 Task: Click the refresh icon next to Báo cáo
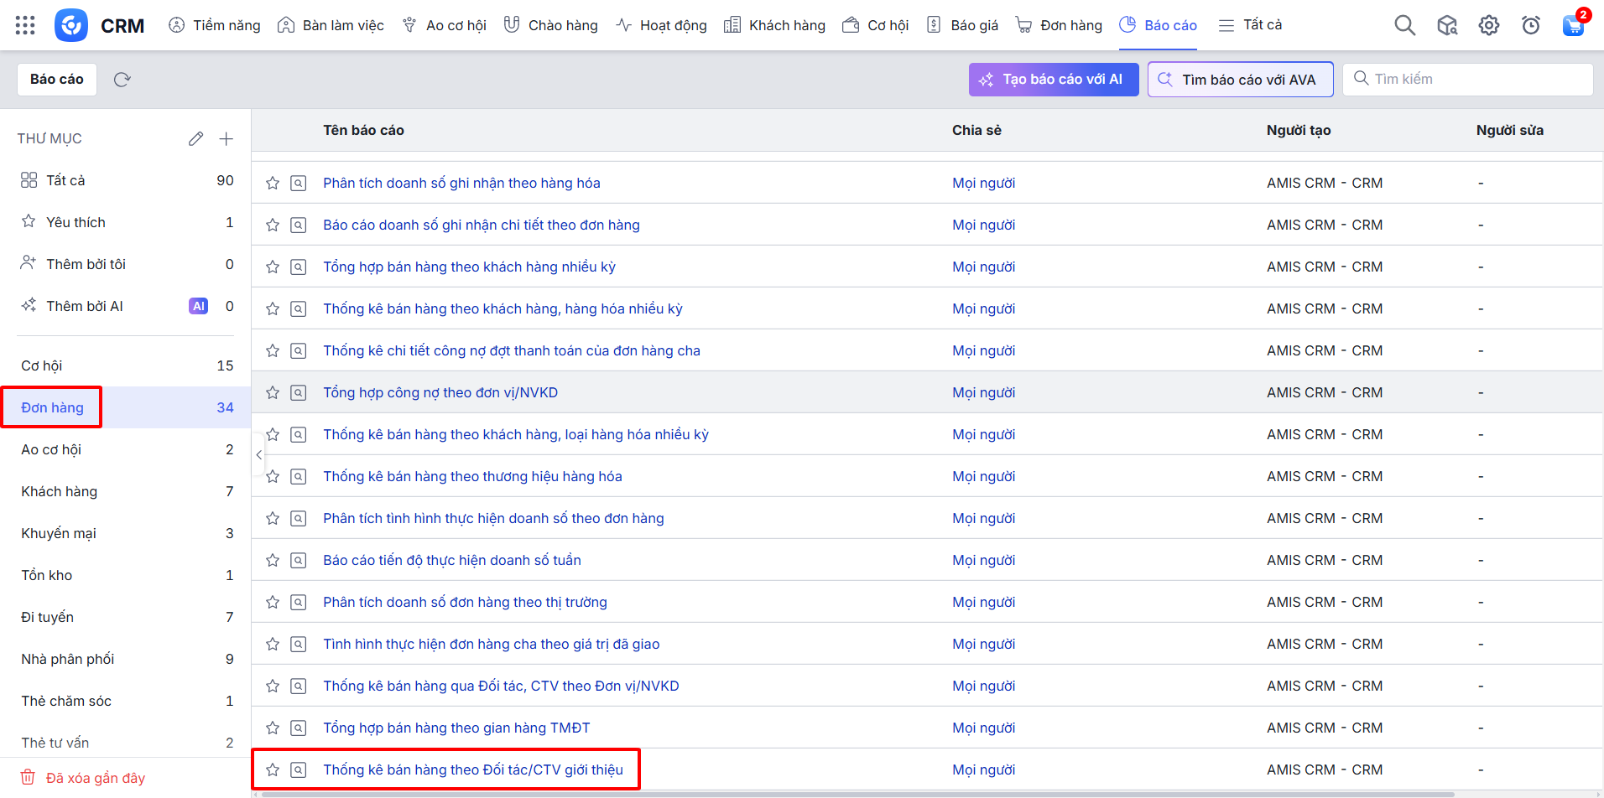pos(122,80)
